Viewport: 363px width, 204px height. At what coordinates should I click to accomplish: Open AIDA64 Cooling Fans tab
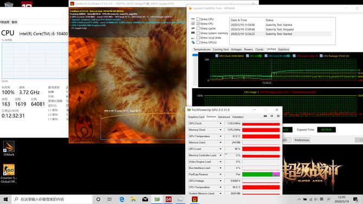point(221,49)
